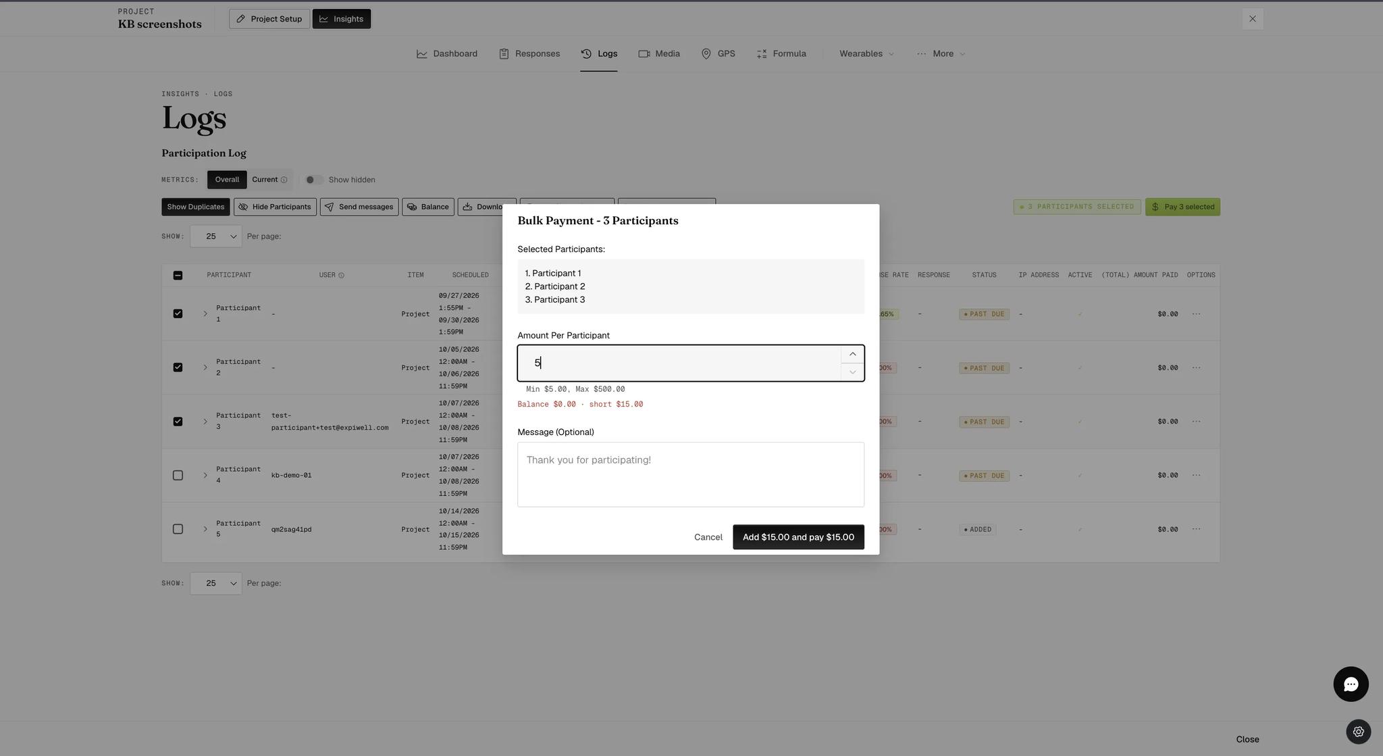This screenshot has height=756, width=1383.
Task: Open options ellipsis for Participant 1 row
Action: click(1196, 313)
